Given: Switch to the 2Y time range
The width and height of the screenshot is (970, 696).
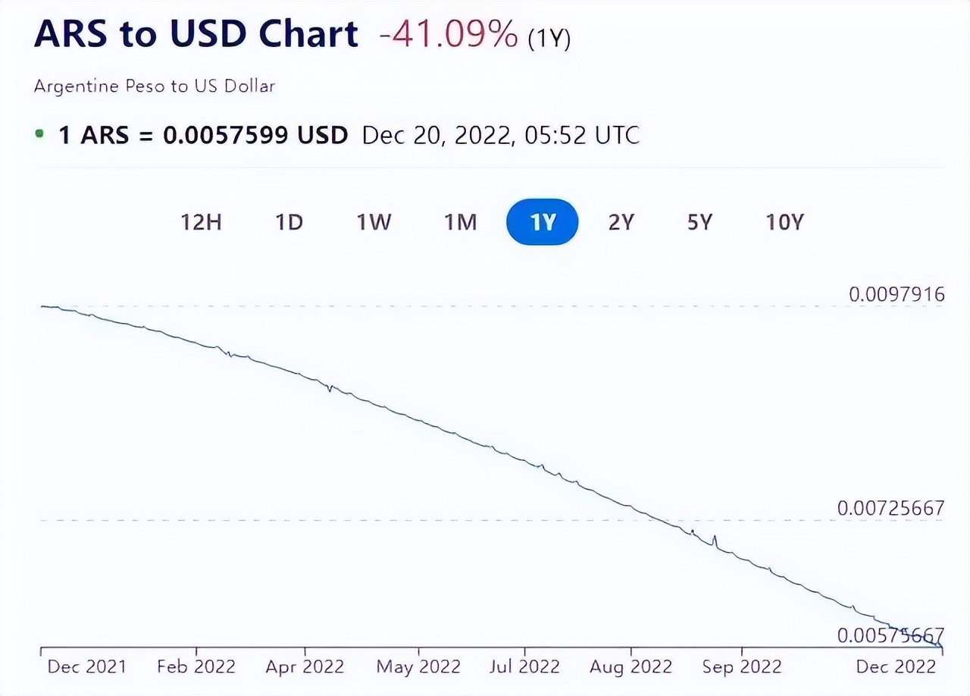Looking at the screenshot, I should point(621,222).
